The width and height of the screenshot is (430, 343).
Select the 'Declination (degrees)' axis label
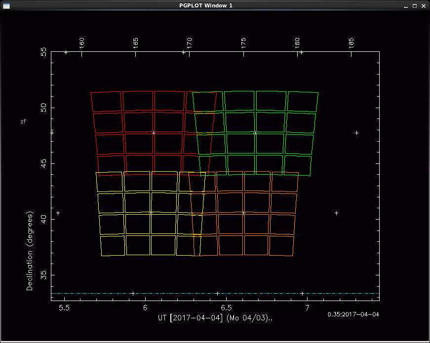30,251
